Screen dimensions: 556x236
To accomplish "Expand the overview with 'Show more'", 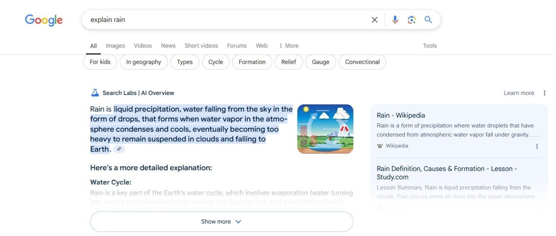I will point(221,222).
